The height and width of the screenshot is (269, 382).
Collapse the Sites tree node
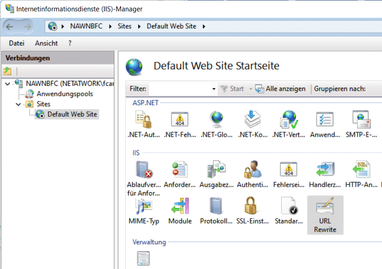[18, 104]
